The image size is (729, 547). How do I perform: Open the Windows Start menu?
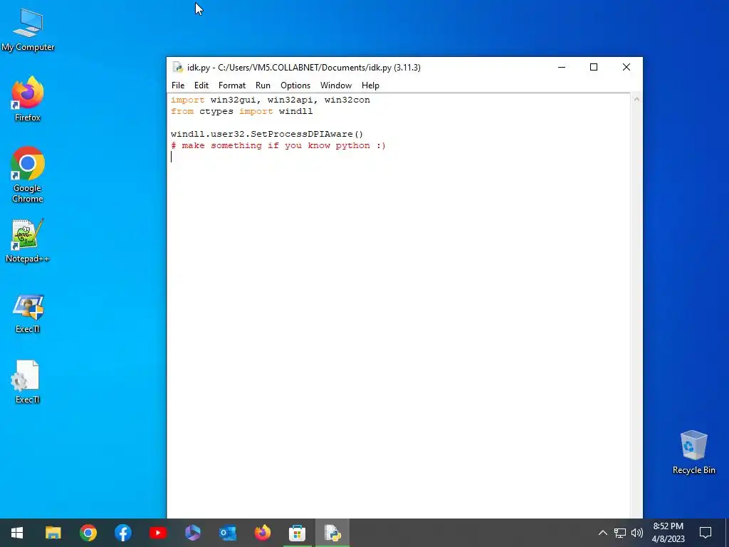click(17, 533)
